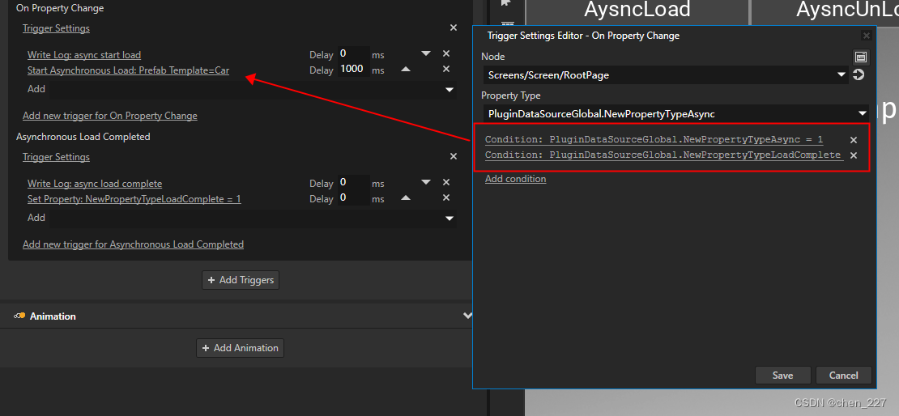Move 'Write Log: async start load' down
This screenshot has width=899, height=416.
coord(426,53)
